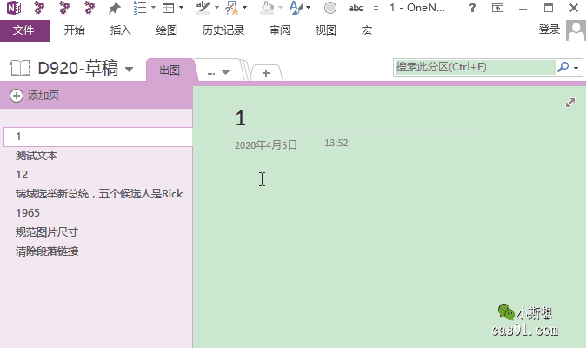Click the page date 2020年4月5日

pyautogui.click(x=266, y=145)
